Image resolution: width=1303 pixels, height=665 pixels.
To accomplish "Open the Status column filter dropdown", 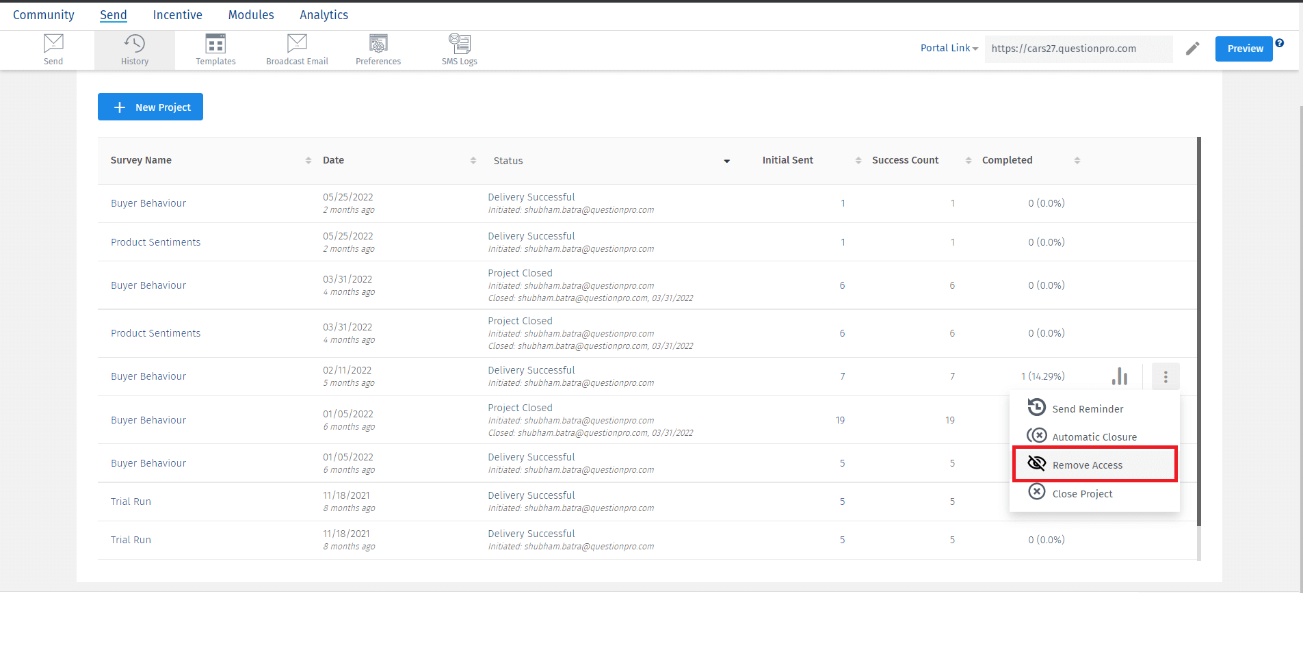I will (x=726, y=161).
